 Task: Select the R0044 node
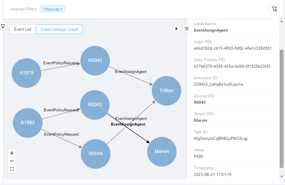(x=95, y=154)
